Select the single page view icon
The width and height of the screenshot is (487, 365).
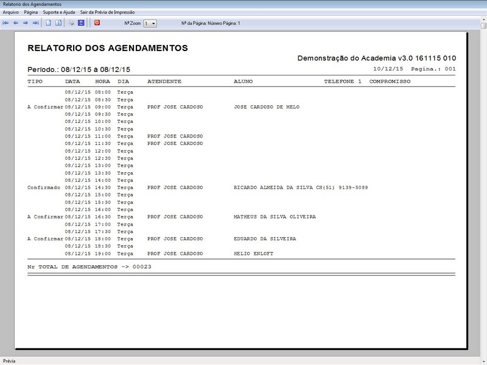click(x=49, y=23)
